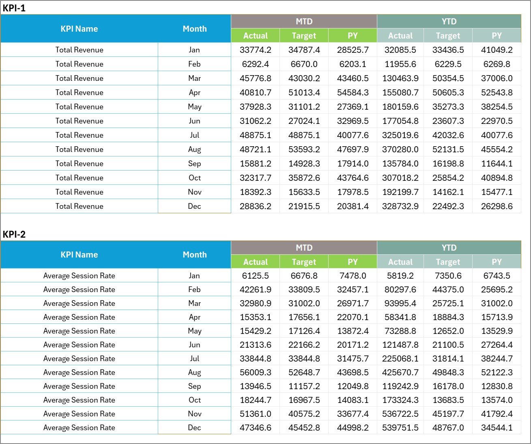Select the Average Session Rate label for Feb

pos(79,289)
